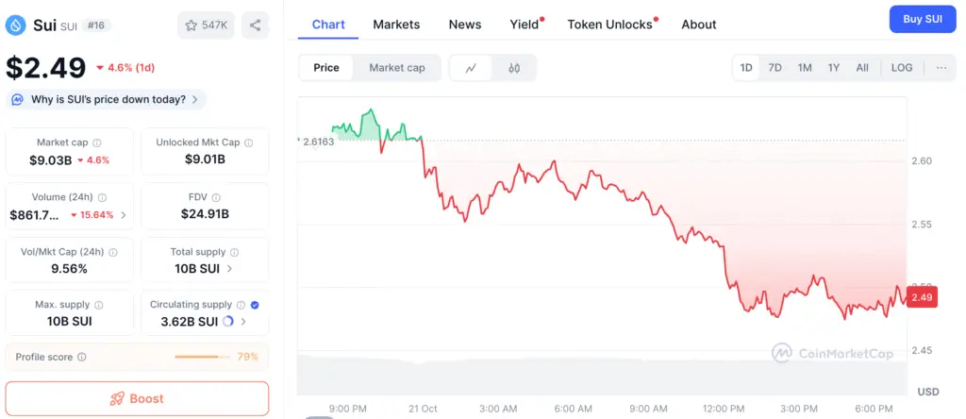The image size is (966, 419).
Task: Switch to candlestick chart icon
Action: pos(514,68)
